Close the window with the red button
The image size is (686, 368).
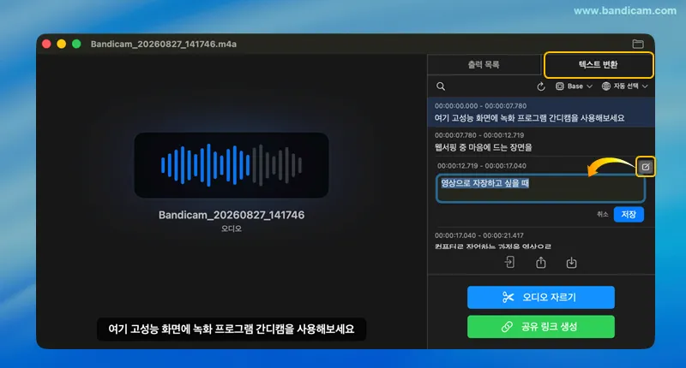46,45
